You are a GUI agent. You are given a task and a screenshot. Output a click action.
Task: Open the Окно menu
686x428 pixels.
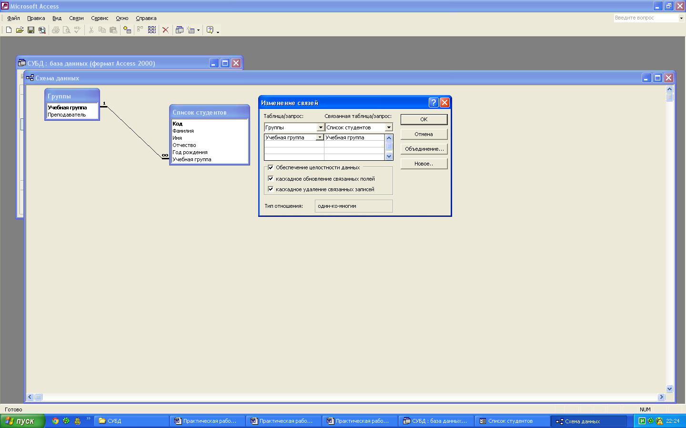tap(122, 18)
